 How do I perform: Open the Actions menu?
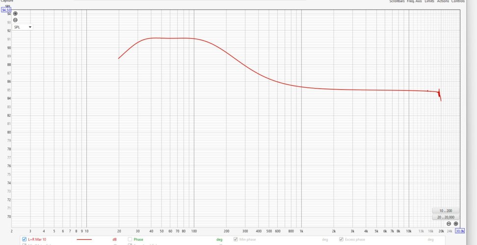tap(443, 1)
